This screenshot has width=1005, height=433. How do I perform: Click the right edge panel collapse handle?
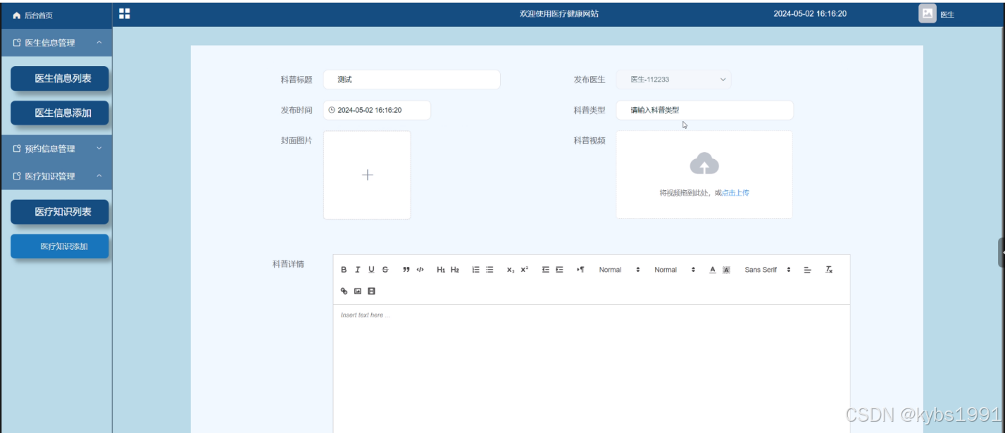tap(1001, 253)
